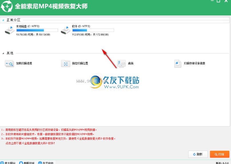Select the 软件 (D: NTFS) label
231x164 pixels.
[81, 26]
